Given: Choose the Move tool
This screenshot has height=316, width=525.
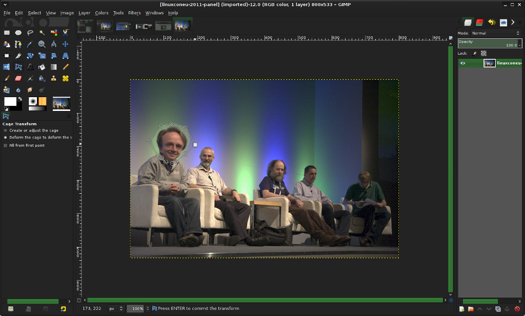Looking at the screenshot, I should point(66,44).
